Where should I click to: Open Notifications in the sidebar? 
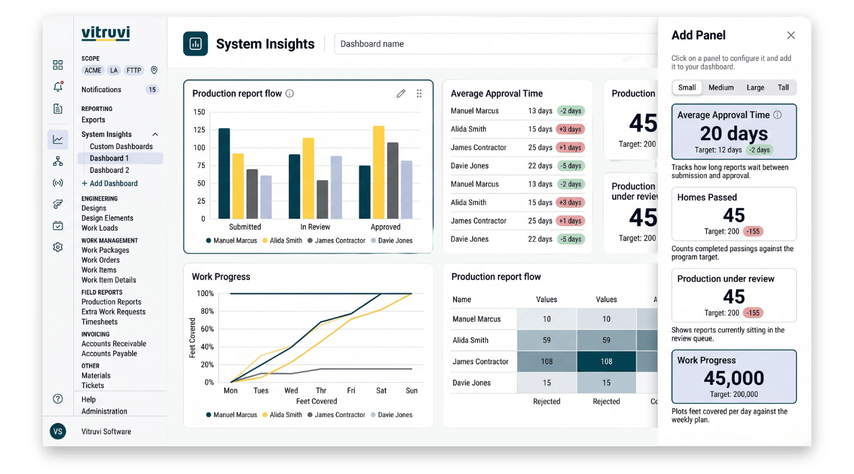[x=101, y=89]
